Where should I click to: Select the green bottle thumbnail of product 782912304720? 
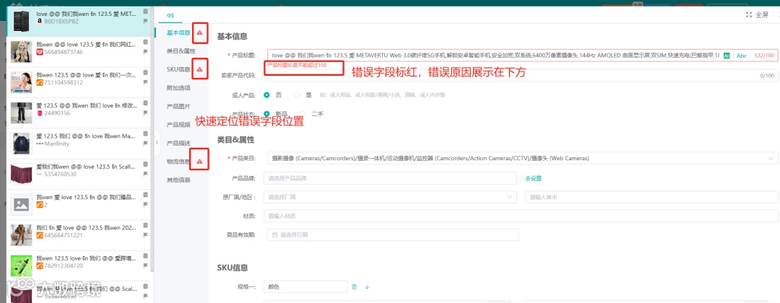pos(22,265)
